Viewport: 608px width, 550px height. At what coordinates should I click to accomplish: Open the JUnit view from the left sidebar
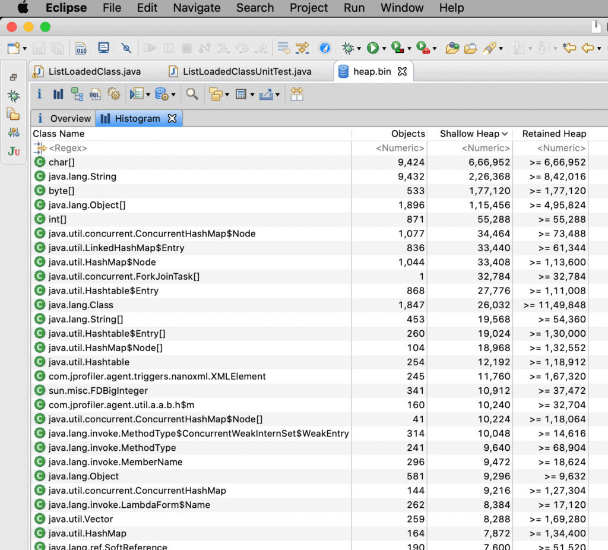(14, 151)
